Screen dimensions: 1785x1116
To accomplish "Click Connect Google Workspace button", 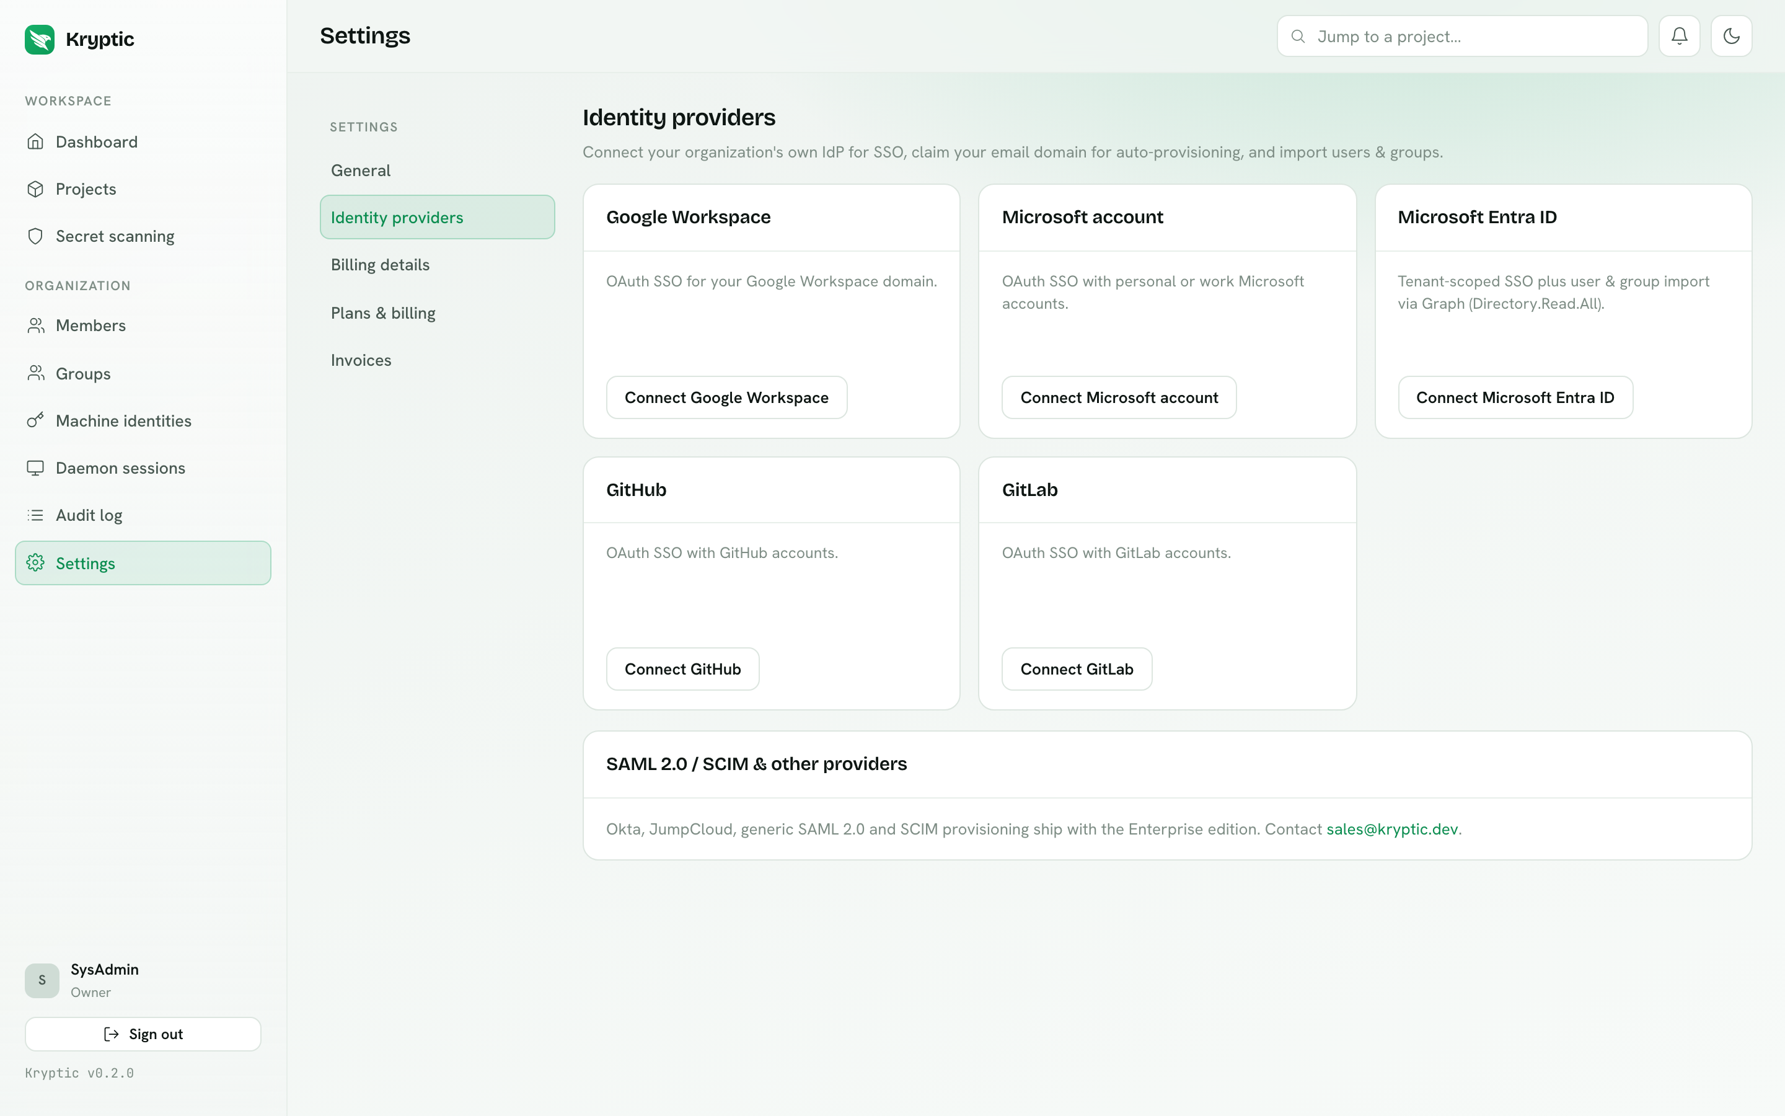I will tap(726, 398).
